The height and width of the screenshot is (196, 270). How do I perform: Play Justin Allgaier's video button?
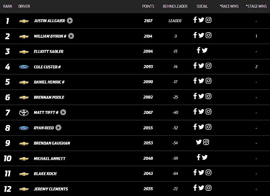(70, 21)
